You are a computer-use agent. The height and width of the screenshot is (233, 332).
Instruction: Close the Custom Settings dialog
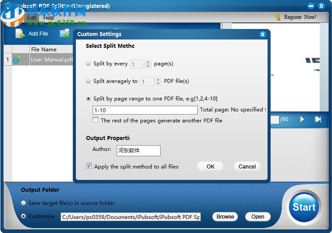pyautogui.click(x=263, y=34)
